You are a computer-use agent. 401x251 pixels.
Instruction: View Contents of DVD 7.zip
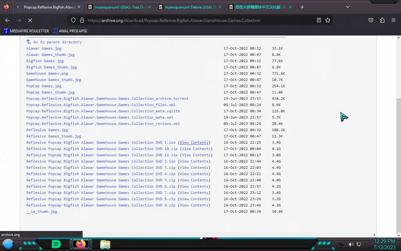tap(194, 193)
